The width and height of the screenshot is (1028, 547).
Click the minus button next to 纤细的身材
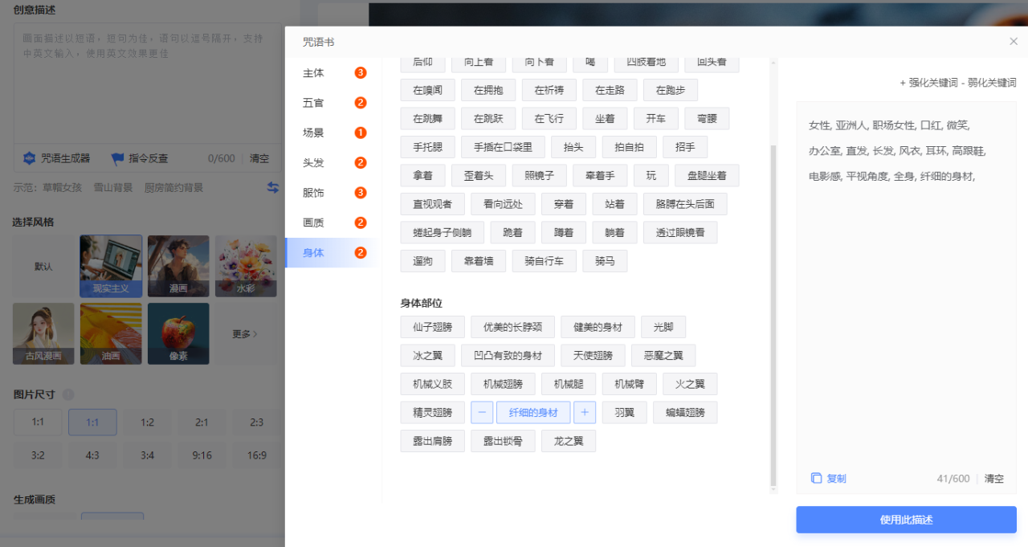[x=482, y=413]
